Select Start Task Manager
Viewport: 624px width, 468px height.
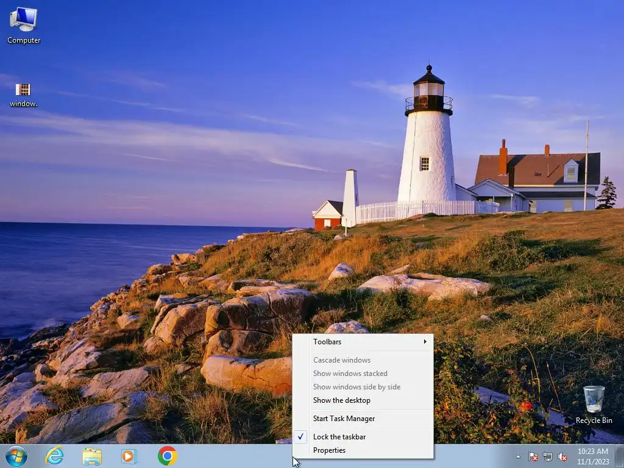363,419
